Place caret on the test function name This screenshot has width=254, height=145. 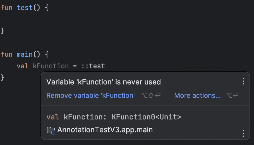pyautogui.click(x=25, y=8)
